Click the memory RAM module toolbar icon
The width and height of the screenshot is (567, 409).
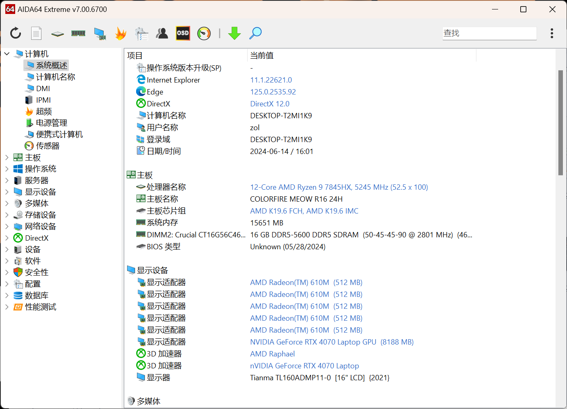pyautogui.click(x=78, y=33)
